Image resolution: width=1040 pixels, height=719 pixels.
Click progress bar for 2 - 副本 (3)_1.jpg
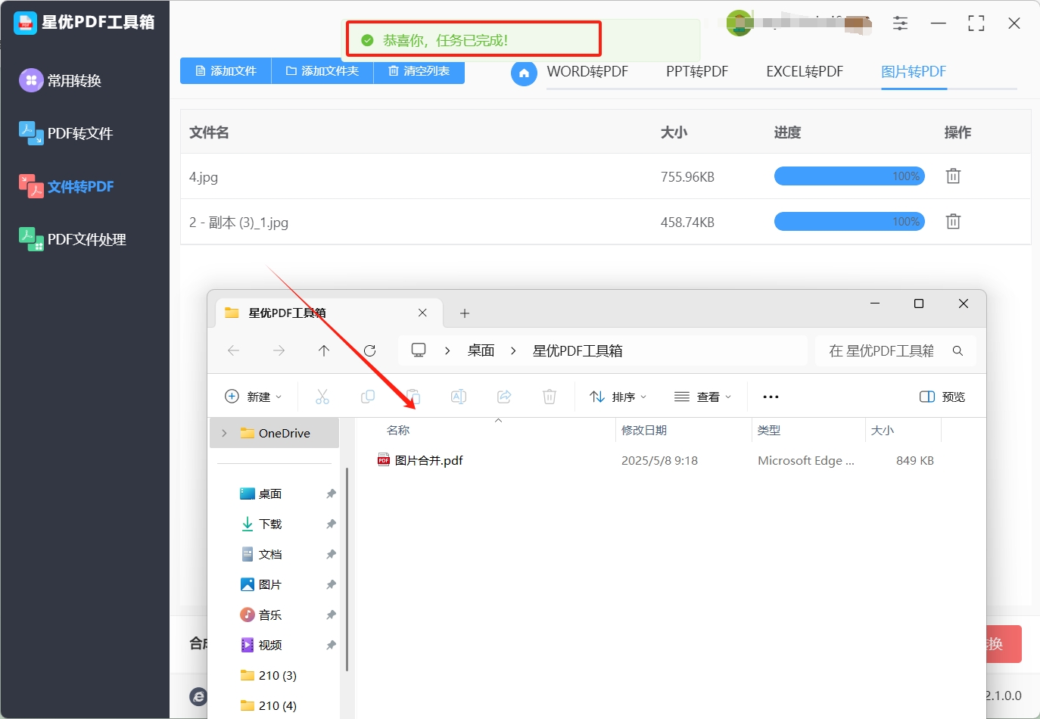pos(849,222)
